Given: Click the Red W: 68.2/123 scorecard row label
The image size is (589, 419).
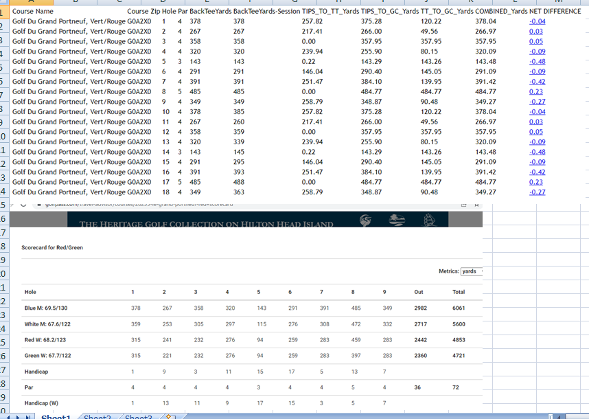Looking at the screenshot, I should [x=45, y=340].
